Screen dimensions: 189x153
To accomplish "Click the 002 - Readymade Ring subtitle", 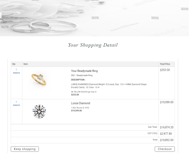I will pyautogui.click(x=82, y=75).
